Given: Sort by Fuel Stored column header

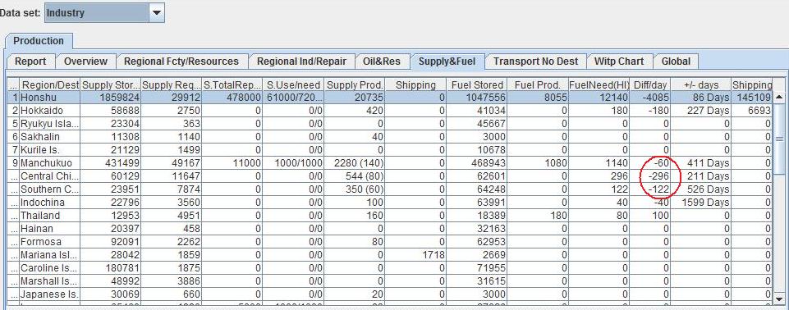Looking at the screenshot, I should 477,85.
